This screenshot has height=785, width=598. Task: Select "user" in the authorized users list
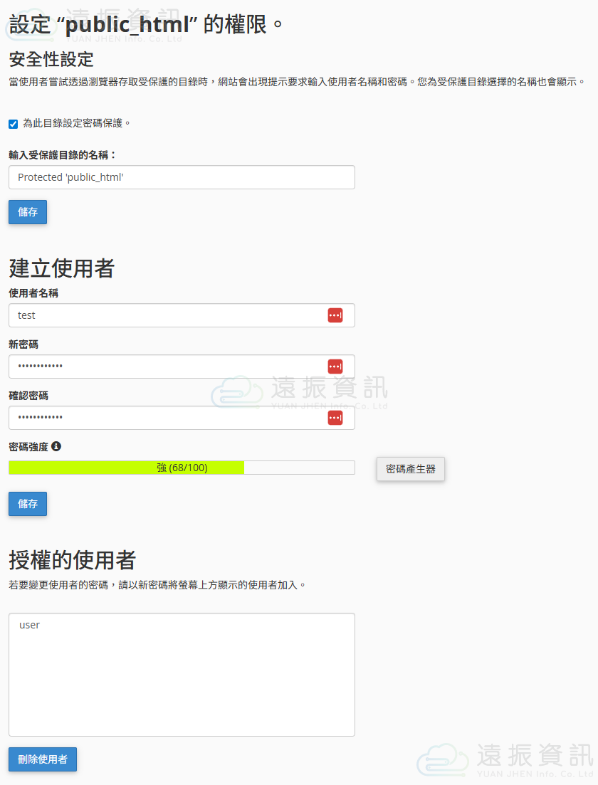coord(30,625)
